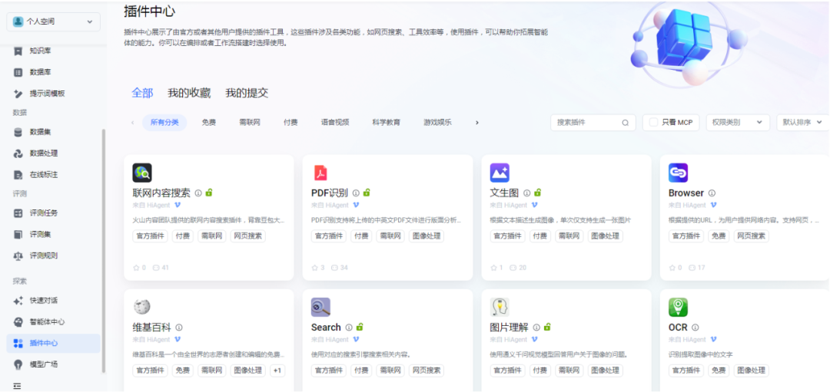Viewport: 830px width, 392px height.
Task: Click the 维基百科 plugin icon
Action: [x=142, y=307]
